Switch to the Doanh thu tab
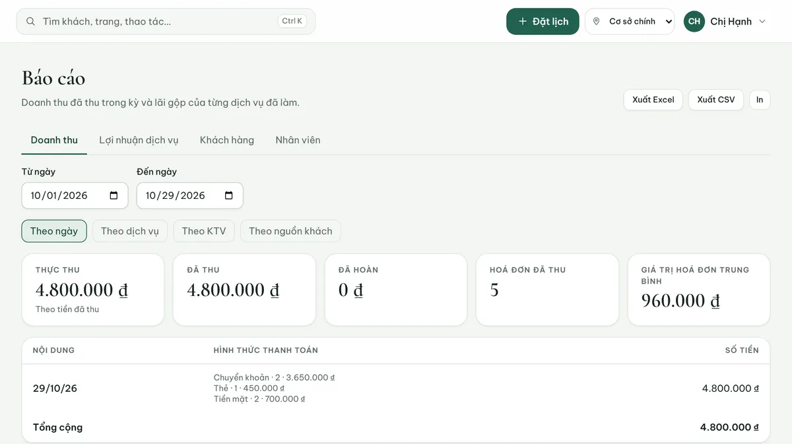The height and width of the screenshot is (444, 792). [x=54, y=140]
